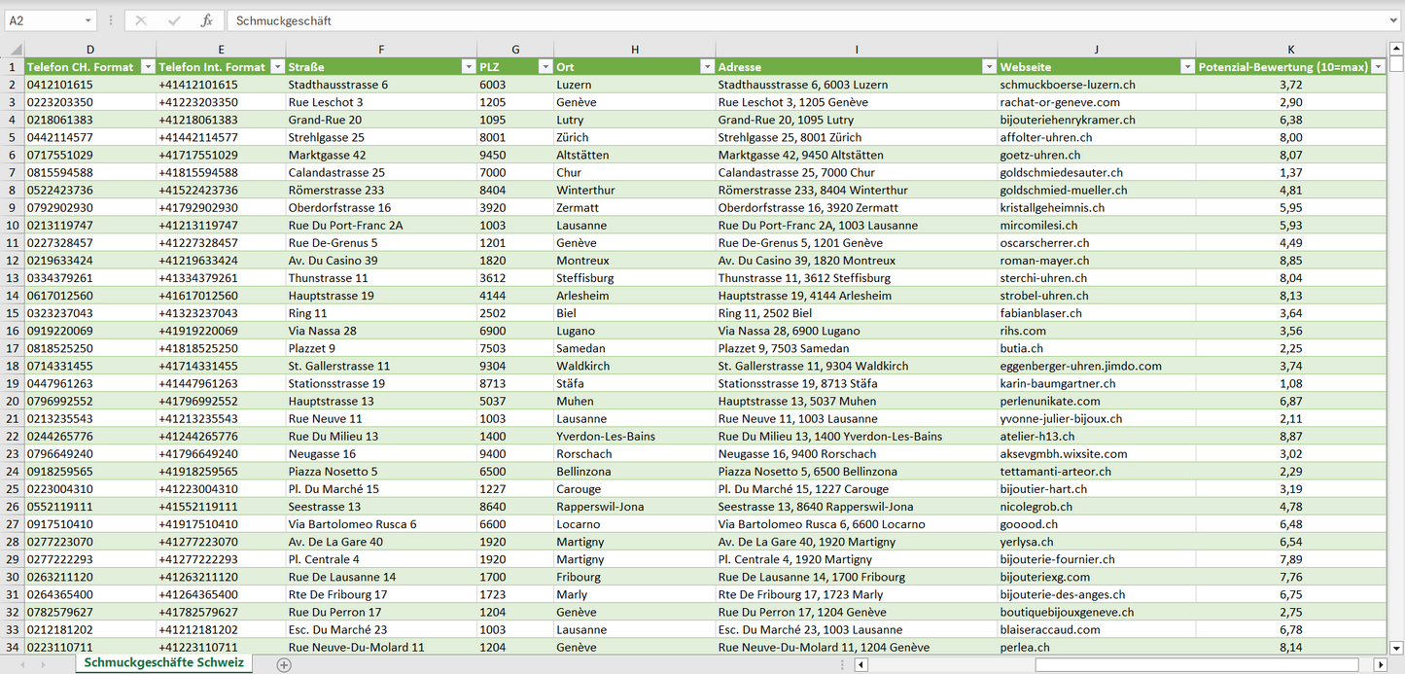The image size is (1405, 674).
Task: Click the Select All corner triangle
Action: (13, 50)
